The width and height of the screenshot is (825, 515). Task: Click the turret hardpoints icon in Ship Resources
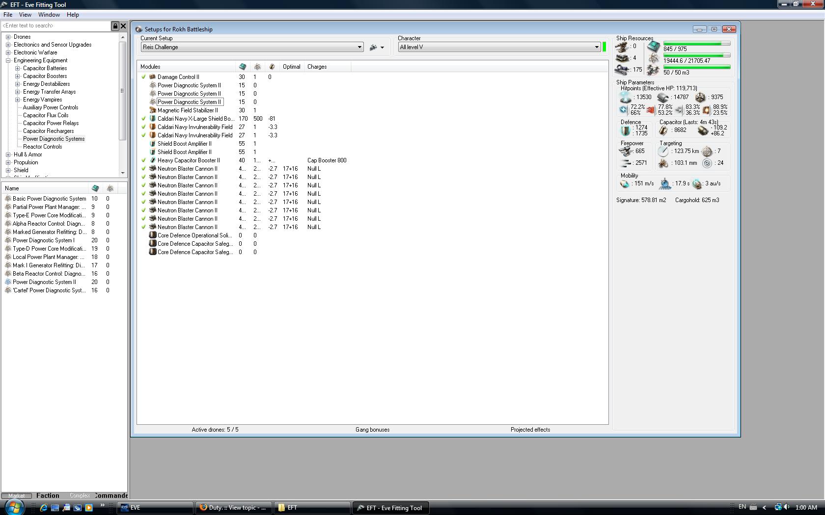point(623,47)
